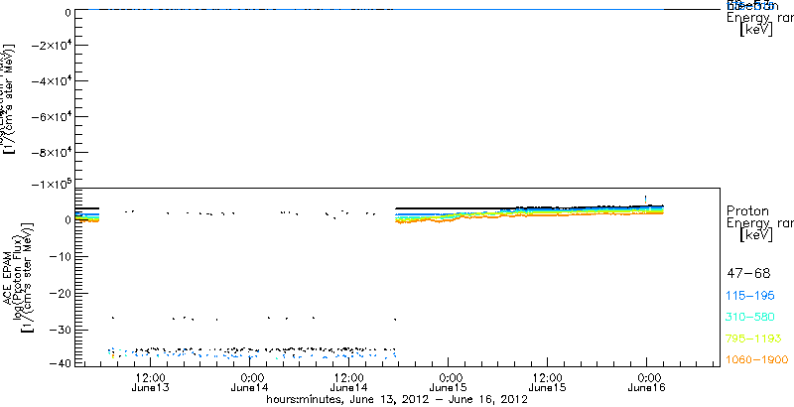This screenshot has width=794, height=407.
Task: Select the cyan 310-580 legend entry
Action: click(x=750, y=317)
